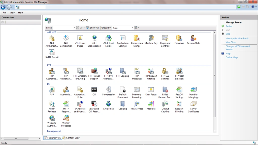Image resolution: width=258 pixels, height=145 pixels.
Task: Switch to Features View tab
Action: point(53,138)
